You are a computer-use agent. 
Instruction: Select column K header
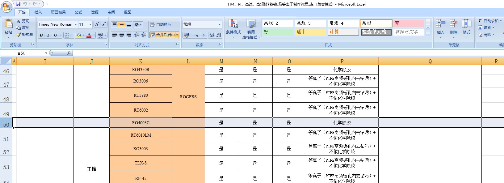pyautogui.click(x=141, y=62)
